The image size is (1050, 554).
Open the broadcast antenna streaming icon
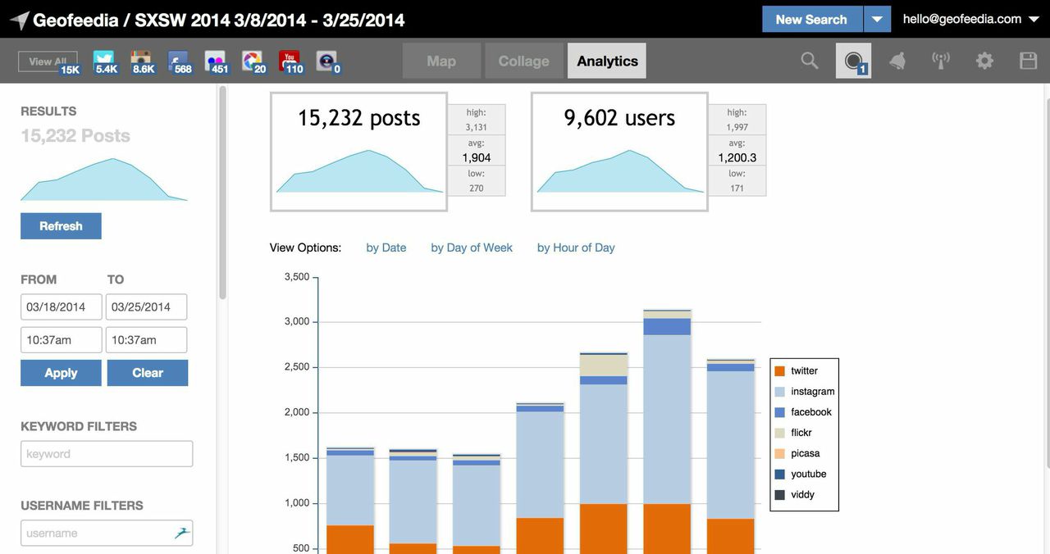941,61
